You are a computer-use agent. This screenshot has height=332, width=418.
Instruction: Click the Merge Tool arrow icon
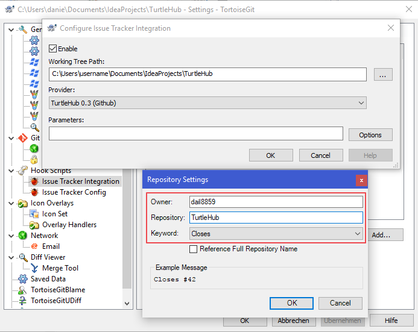coord(34,268)
